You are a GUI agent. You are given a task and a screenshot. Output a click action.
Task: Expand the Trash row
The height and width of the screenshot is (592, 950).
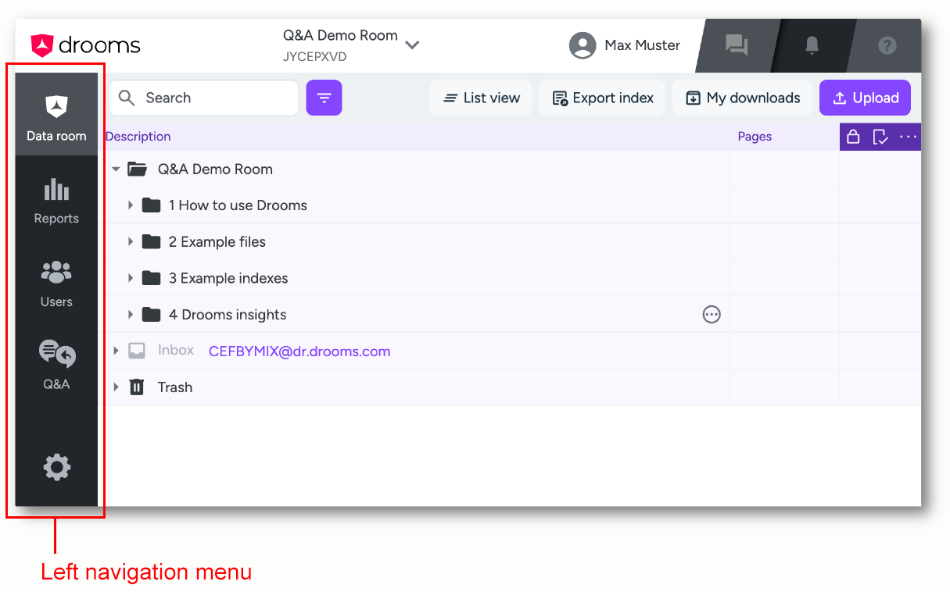click(x=116, y=387)
